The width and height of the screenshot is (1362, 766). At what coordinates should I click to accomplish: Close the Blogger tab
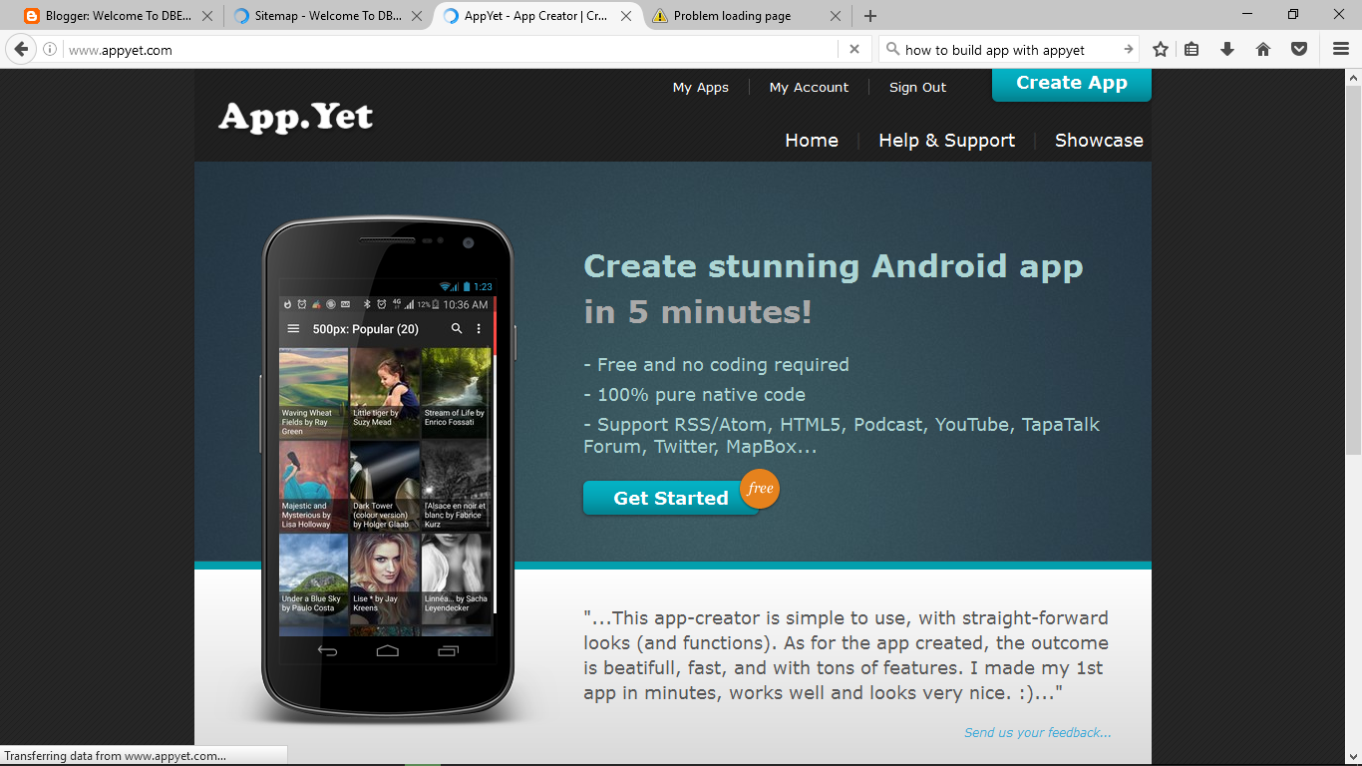coord(207,16)
